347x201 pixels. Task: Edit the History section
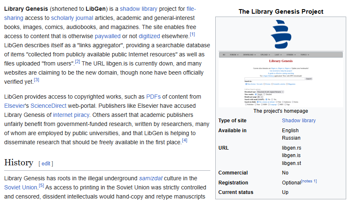[x=46, y=163]
